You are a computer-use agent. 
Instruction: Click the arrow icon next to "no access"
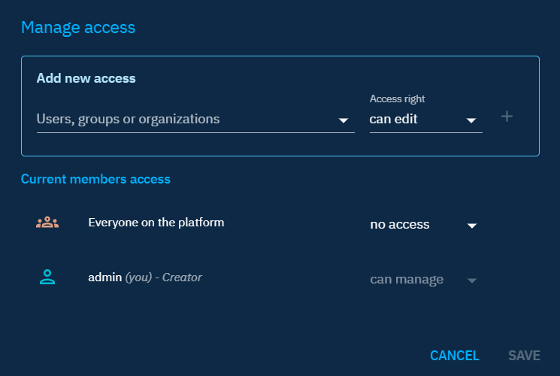click(472, 226)
